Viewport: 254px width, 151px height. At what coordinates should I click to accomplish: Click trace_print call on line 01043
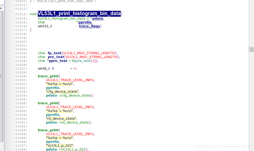[48, 130]
